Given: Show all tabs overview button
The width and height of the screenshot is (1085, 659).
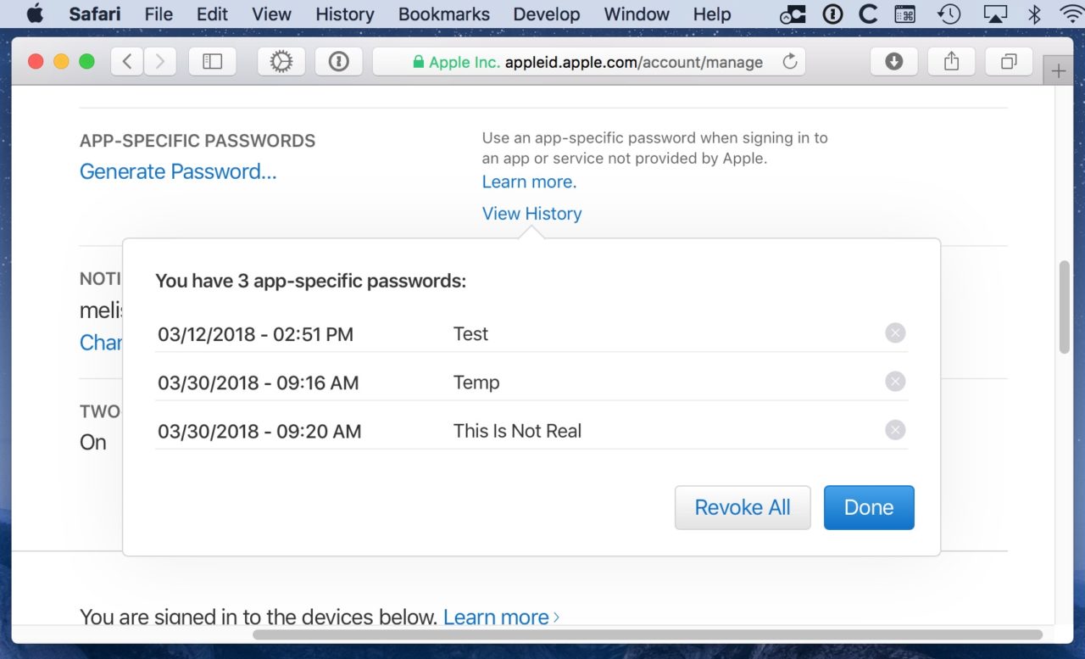Looking at the screenshot, I should 1009,62.
